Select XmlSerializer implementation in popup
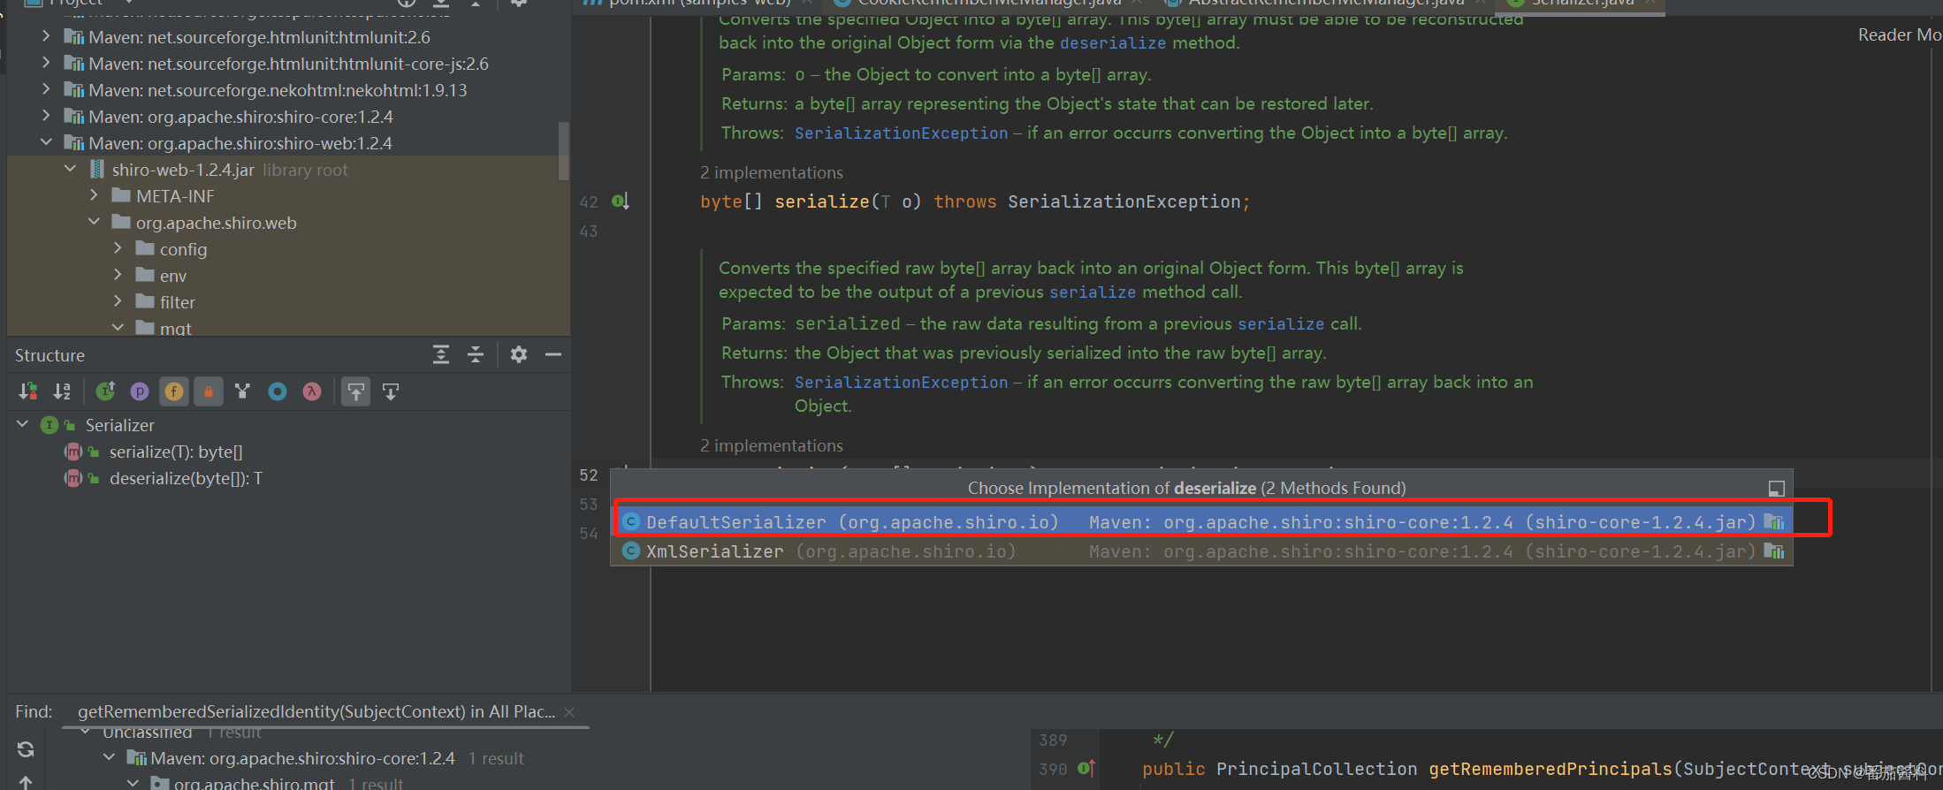Image resolution: width=1943 pixels, height=790 pixels. click(x=1202, y=551)
